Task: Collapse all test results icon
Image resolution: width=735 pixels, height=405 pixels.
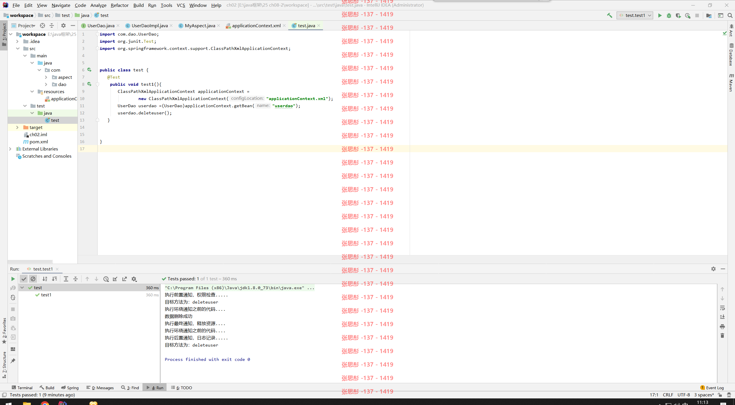Action: click(x=76, y=279)
